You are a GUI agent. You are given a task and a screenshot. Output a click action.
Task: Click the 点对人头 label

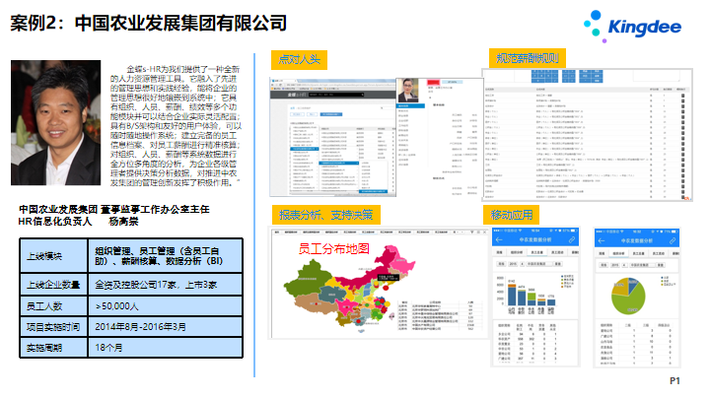299,60
